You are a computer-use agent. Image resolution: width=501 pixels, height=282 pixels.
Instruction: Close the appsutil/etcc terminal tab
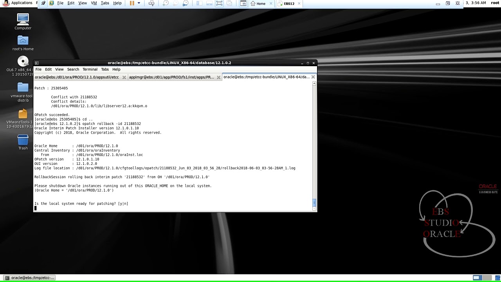click(x=124, y=77)
